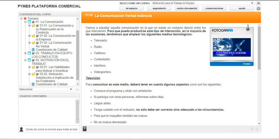Collapse the 01. La Comunicación node
Viewport: 279px width, 139px height.
pos(25,22)
